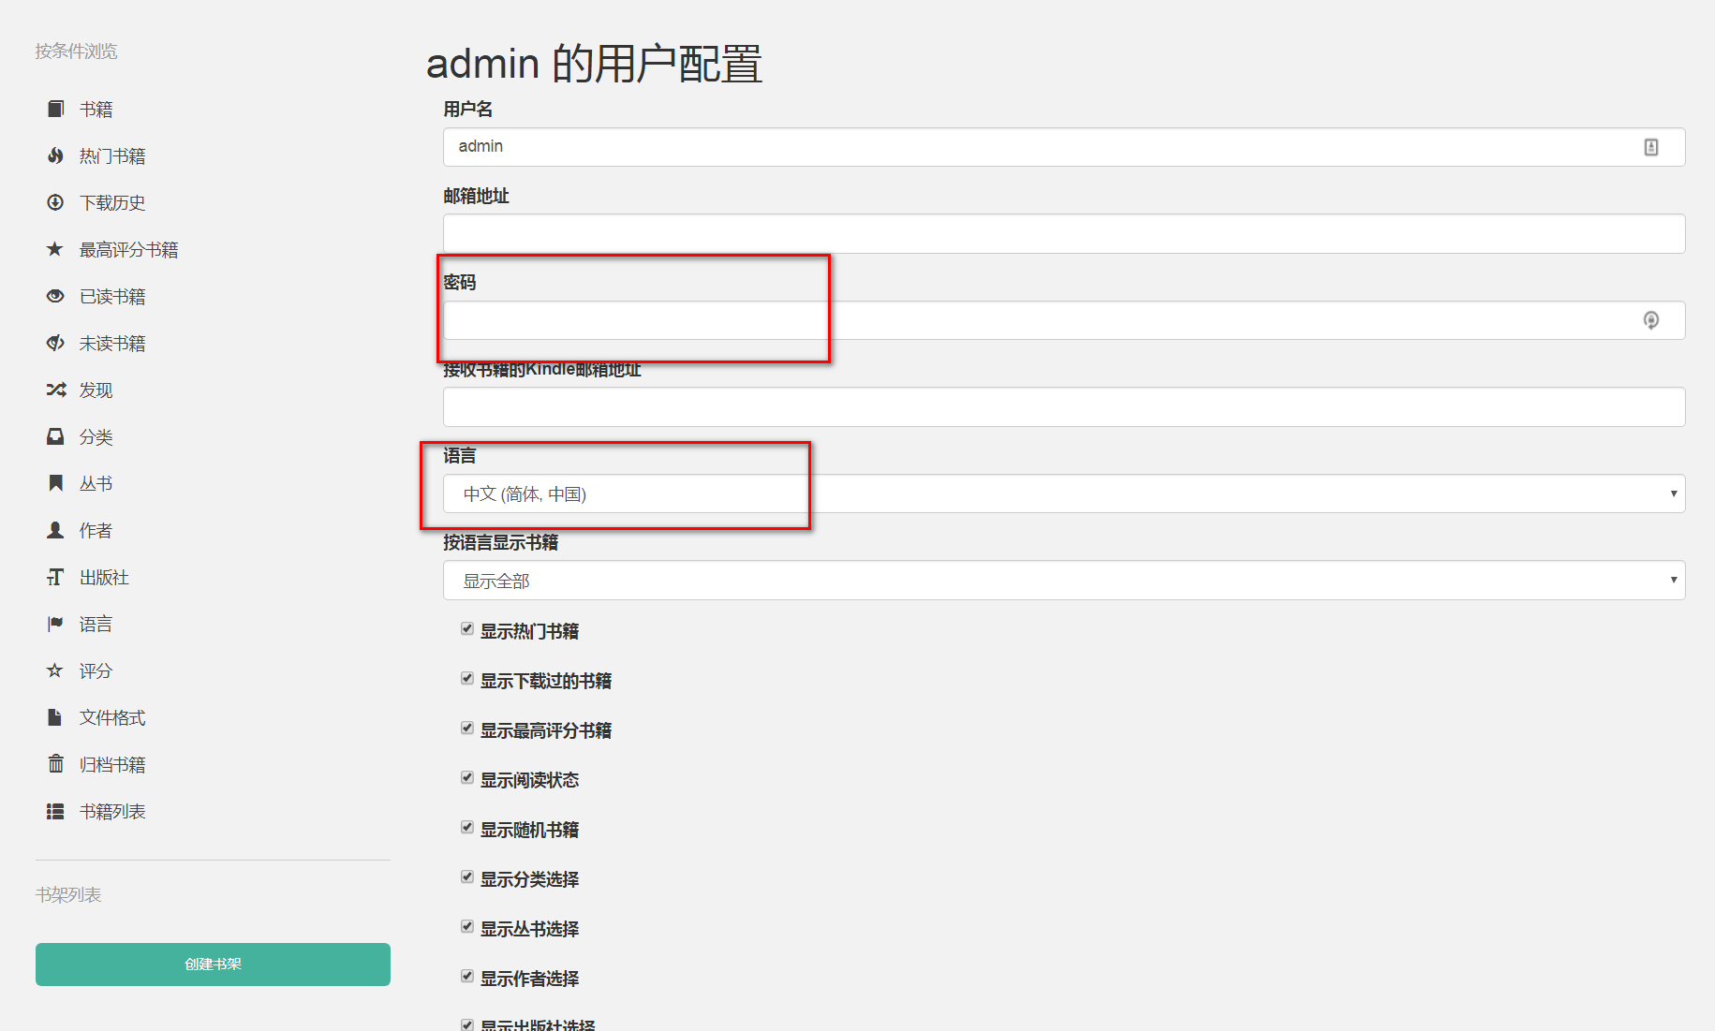The image size is (1715, 1031).
Task: Click the 归档书籍 archive icon
Action: coord(55,764)
